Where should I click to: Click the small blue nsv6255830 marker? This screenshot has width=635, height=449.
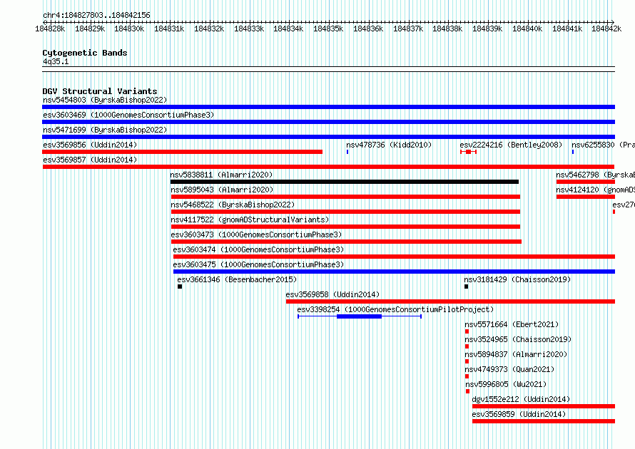tap(573, 152)
